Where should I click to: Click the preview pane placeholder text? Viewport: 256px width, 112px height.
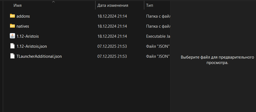click(217, 60)
